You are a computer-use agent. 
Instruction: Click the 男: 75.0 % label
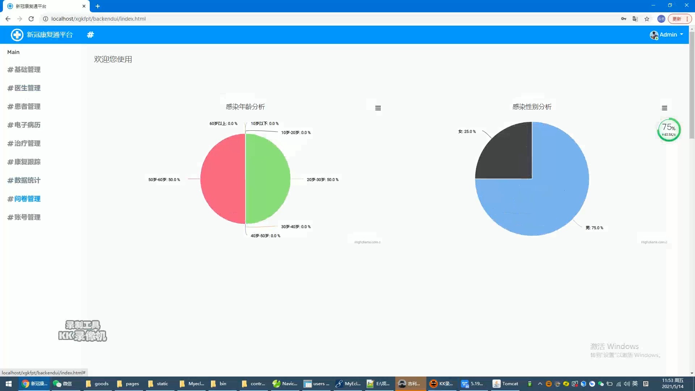[594, 228]
